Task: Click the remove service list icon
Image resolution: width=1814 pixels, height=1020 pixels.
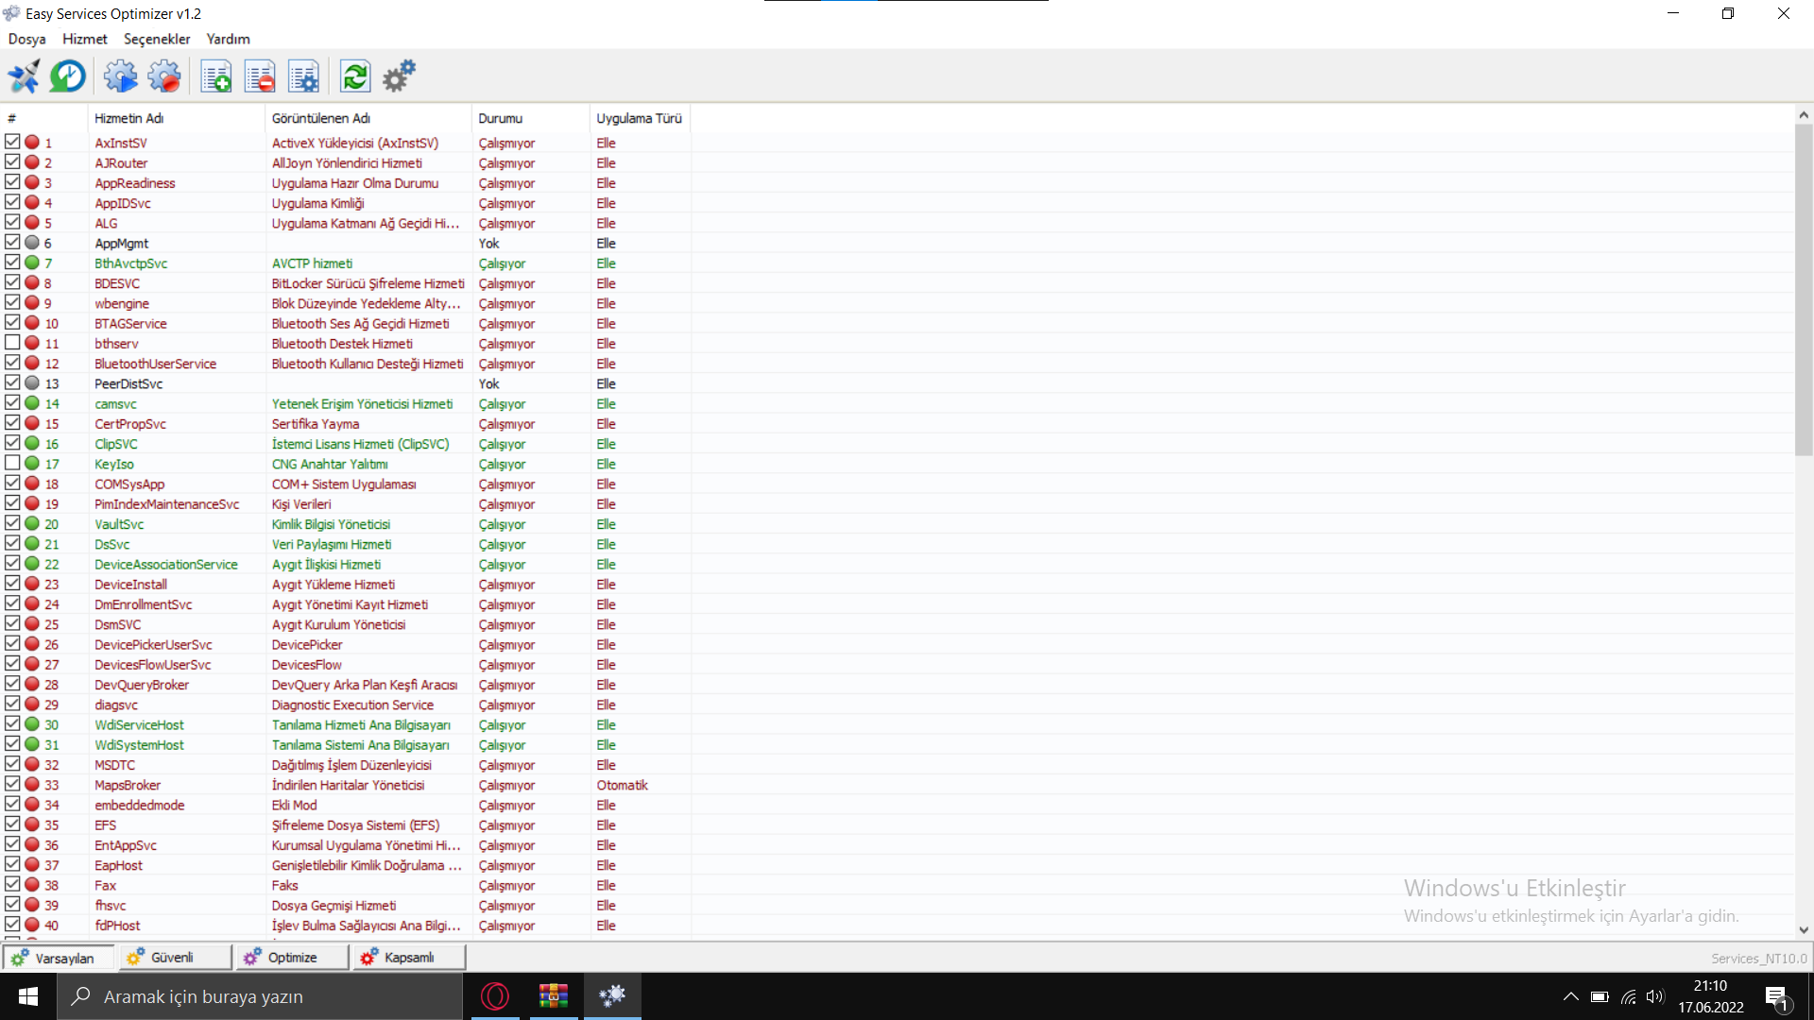Action: (x=260, y=76)
